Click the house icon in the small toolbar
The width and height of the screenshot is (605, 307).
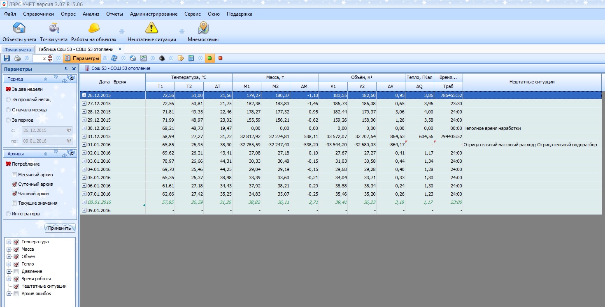click(x=133, y=58)
